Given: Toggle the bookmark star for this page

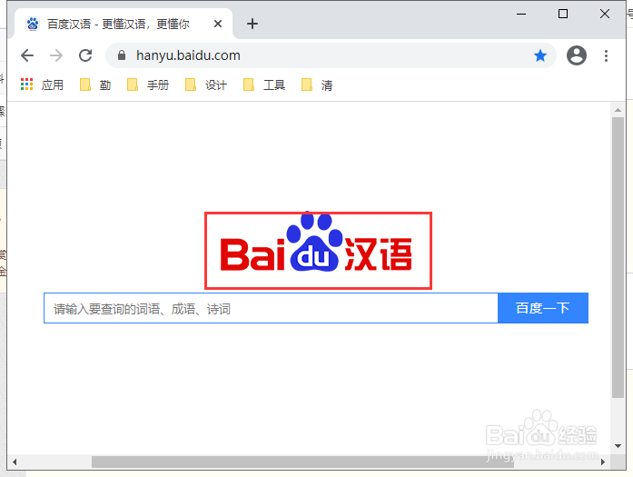Looking at the screenshot, I should click(x=540, y=55).
